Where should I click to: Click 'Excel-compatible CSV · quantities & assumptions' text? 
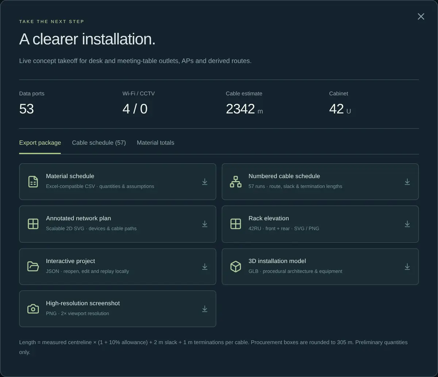100,186
